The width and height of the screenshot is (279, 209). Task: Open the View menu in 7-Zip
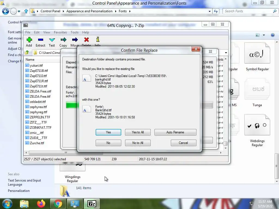pos(47,32)
